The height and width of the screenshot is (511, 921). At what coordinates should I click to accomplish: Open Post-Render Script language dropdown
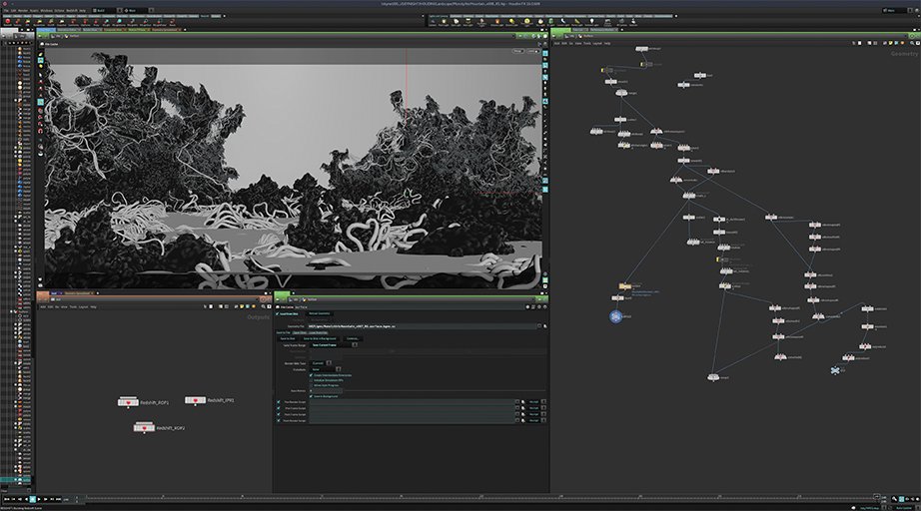536,420
